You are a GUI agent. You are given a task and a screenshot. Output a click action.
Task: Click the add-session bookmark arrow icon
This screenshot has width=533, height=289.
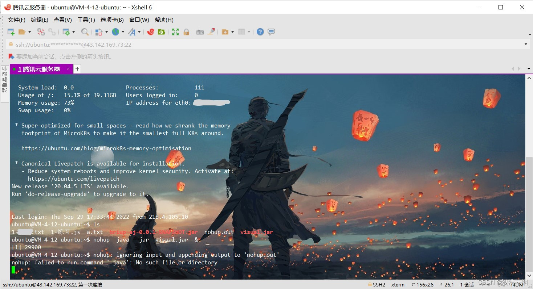[11, 56]
